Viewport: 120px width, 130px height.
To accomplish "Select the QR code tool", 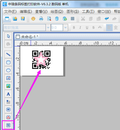I will [8, 125].
